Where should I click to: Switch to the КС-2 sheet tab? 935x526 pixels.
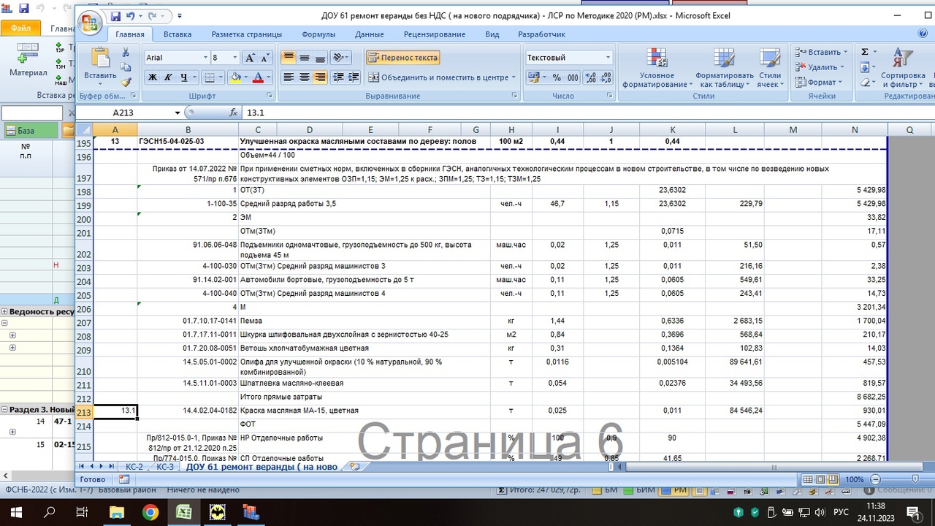[x=134, y=466]
